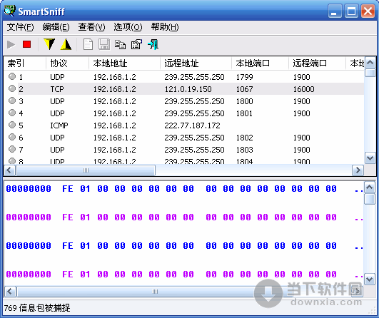
Task: Open the 选项(O) menu
Action: pyautogui.click(x=128, y=27)
